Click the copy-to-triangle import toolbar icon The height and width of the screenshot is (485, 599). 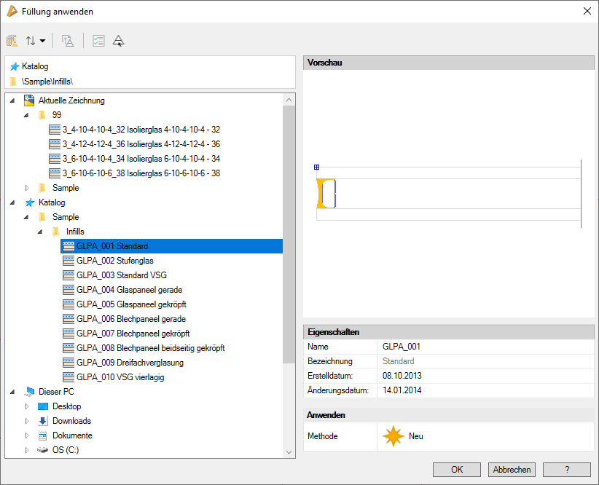[x=68, y=41]
